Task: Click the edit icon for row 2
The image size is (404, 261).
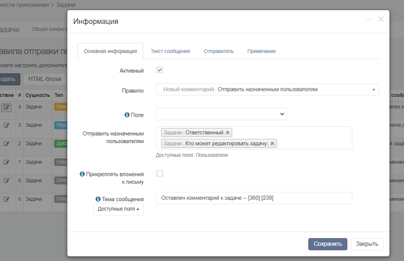Action: pyautogui.click(x=6, y=144)
